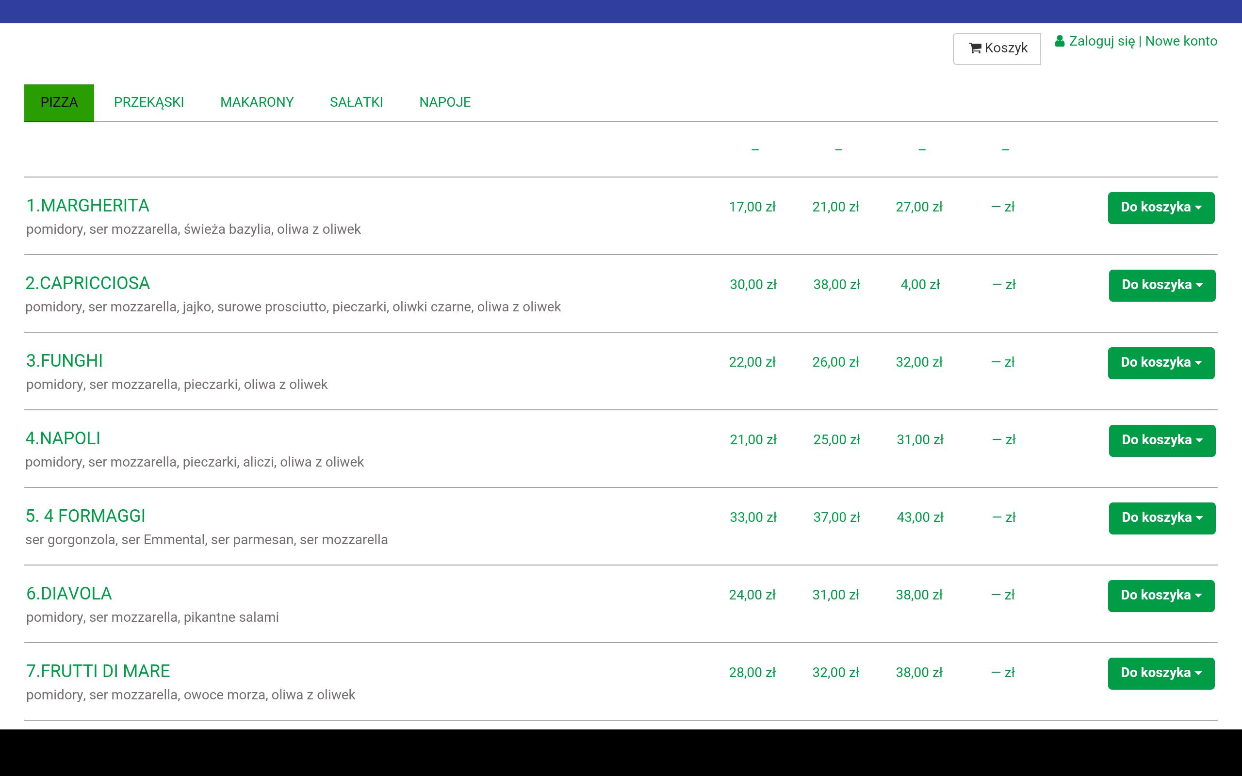Click Margherita's ingredients description
This screenshot has width=1242, height=776.
tap(194, 229)
